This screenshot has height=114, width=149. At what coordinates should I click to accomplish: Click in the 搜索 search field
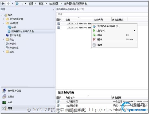(x=102, y=14)
